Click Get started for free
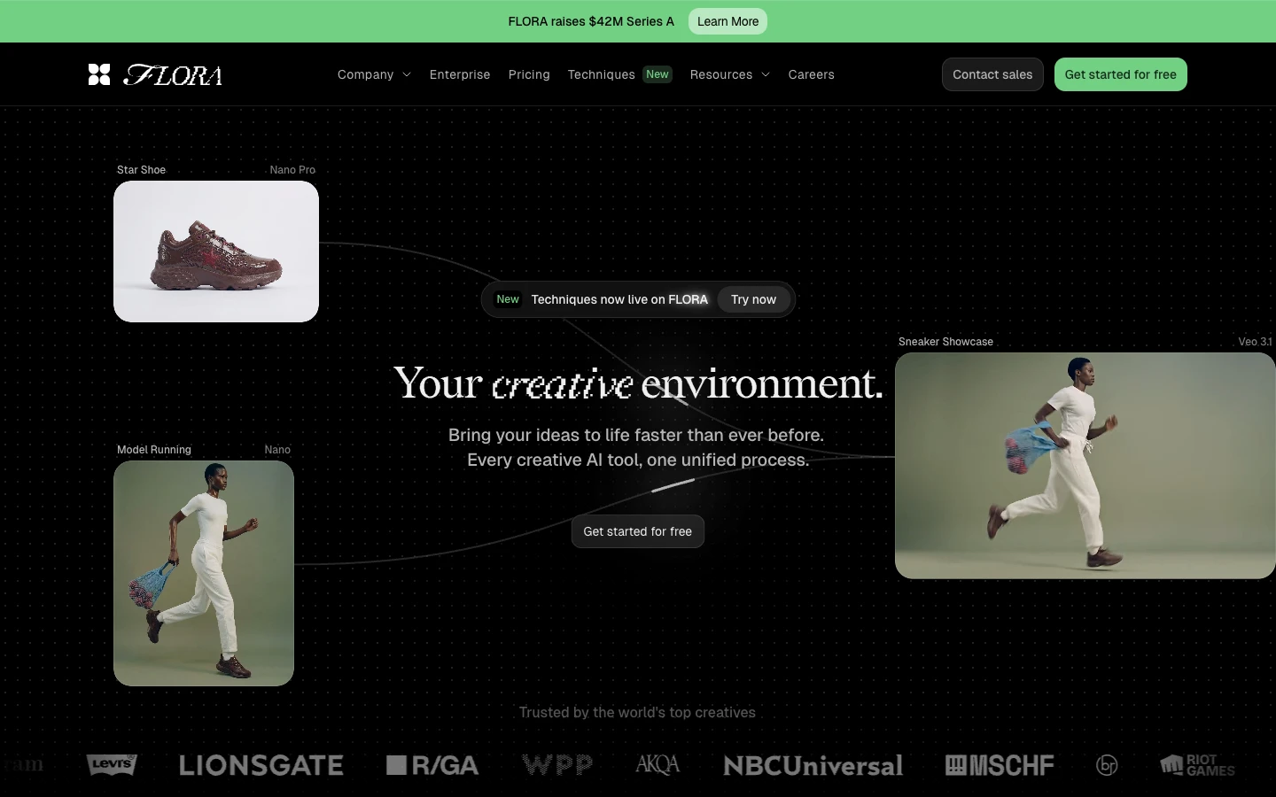 [1120, 74]
